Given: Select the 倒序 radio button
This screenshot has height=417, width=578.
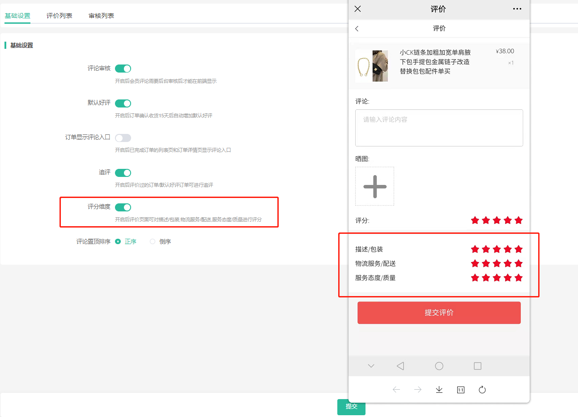Looking at the screenshot, I should tap(153, 241).
